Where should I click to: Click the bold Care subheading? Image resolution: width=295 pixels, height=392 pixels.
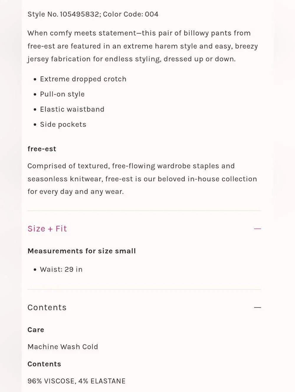click(36, 330)
